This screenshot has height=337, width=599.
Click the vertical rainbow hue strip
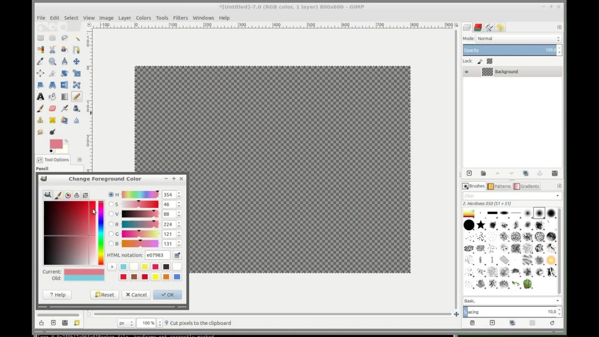click(101, 233)
